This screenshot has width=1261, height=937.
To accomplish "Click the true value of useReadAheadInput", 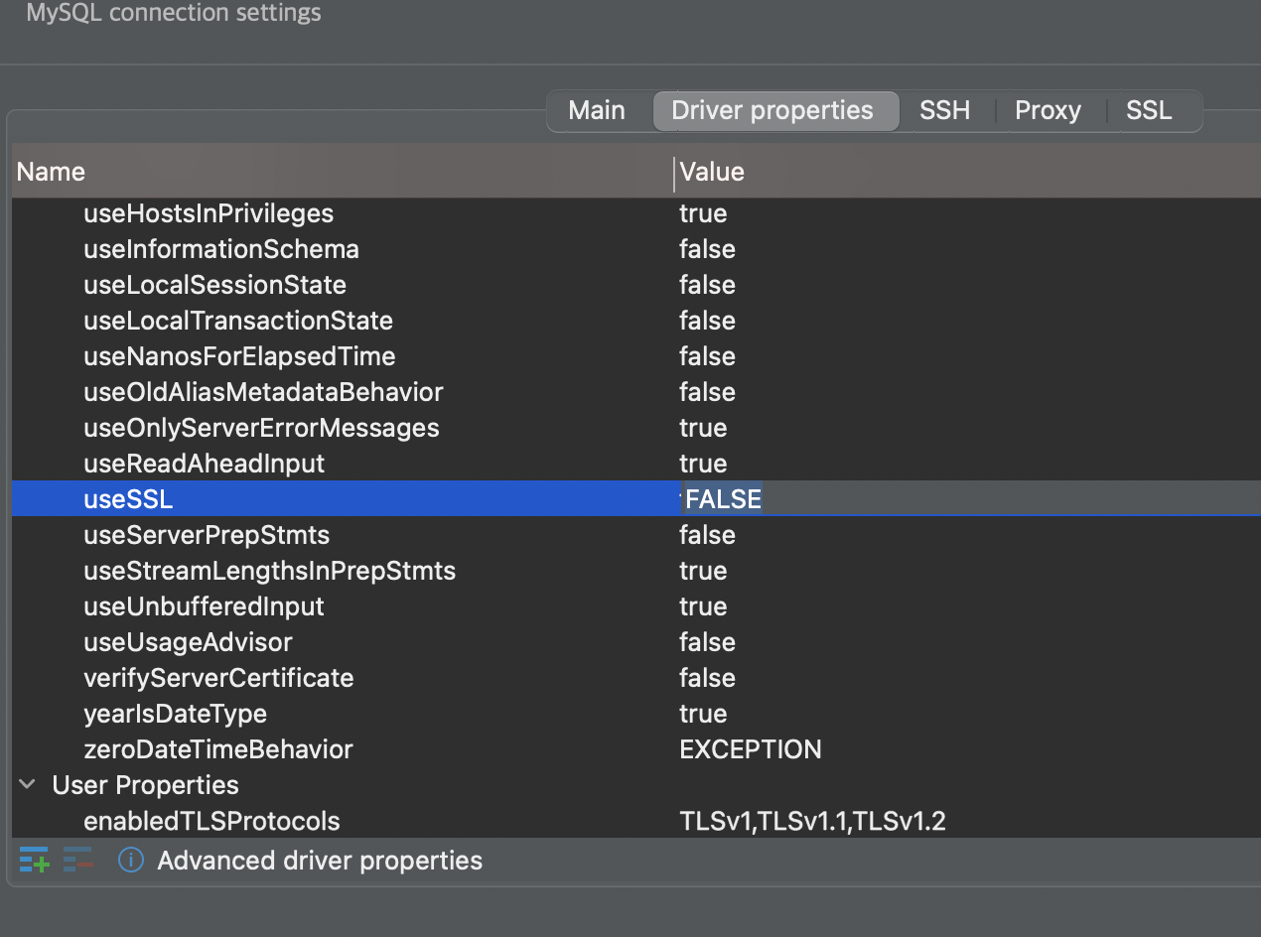I will pyautogui.click(x=703, y=464).
